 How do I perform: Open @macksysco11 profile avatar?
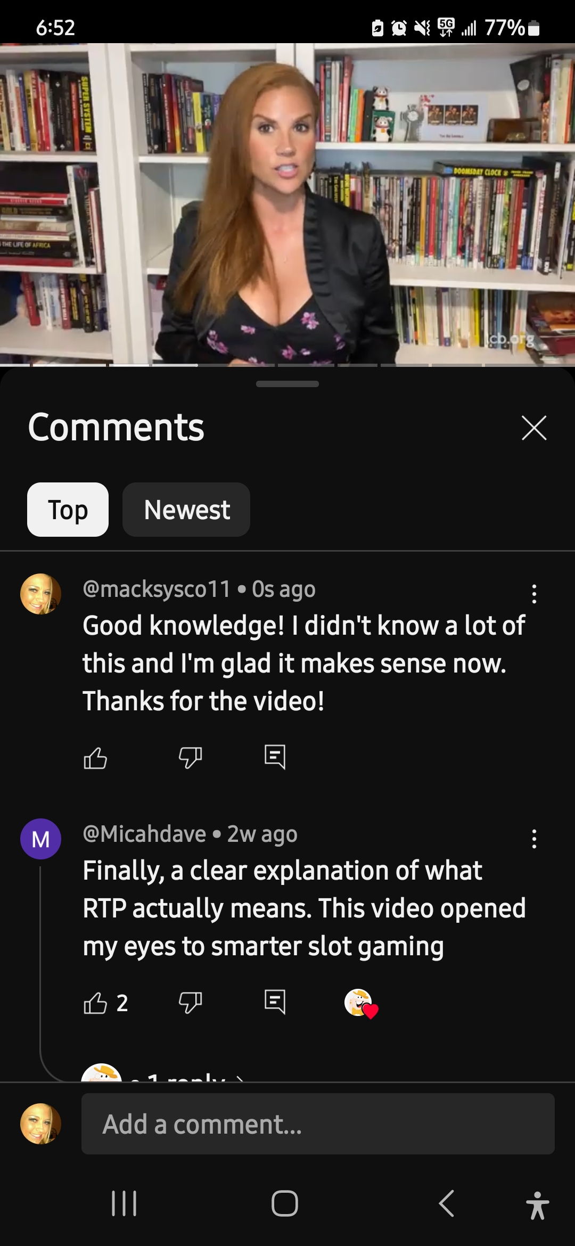pos(40,594)
